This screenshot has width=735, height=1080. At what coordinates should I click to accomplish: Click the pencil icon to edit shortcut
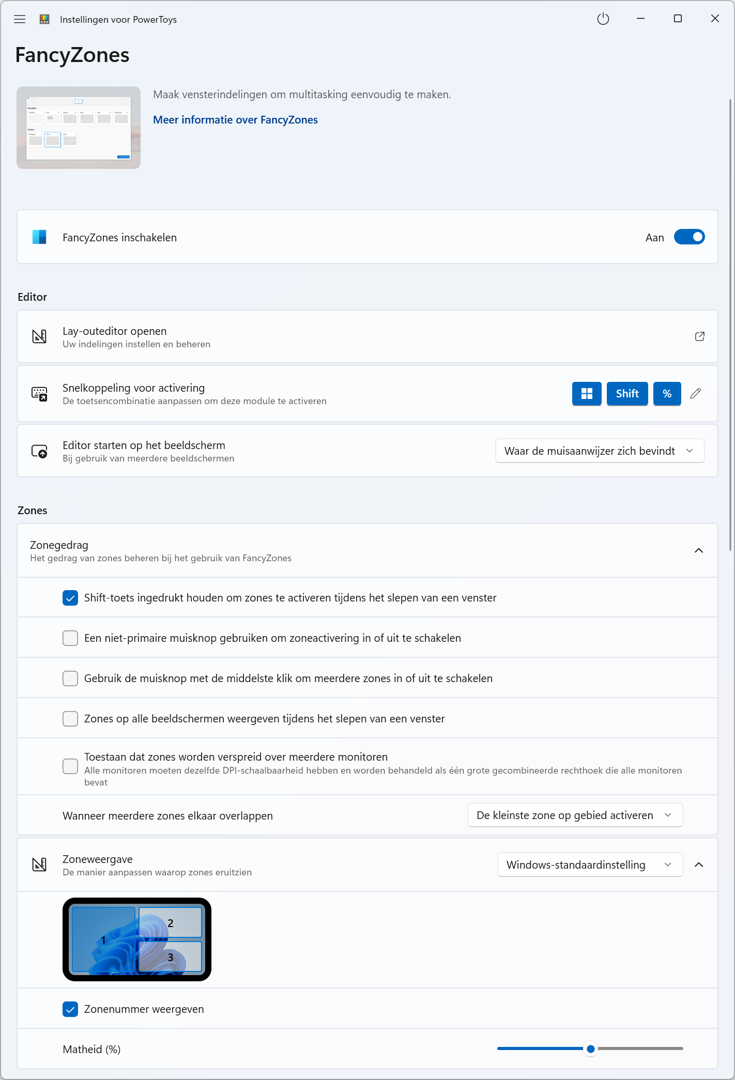[696, 394]
